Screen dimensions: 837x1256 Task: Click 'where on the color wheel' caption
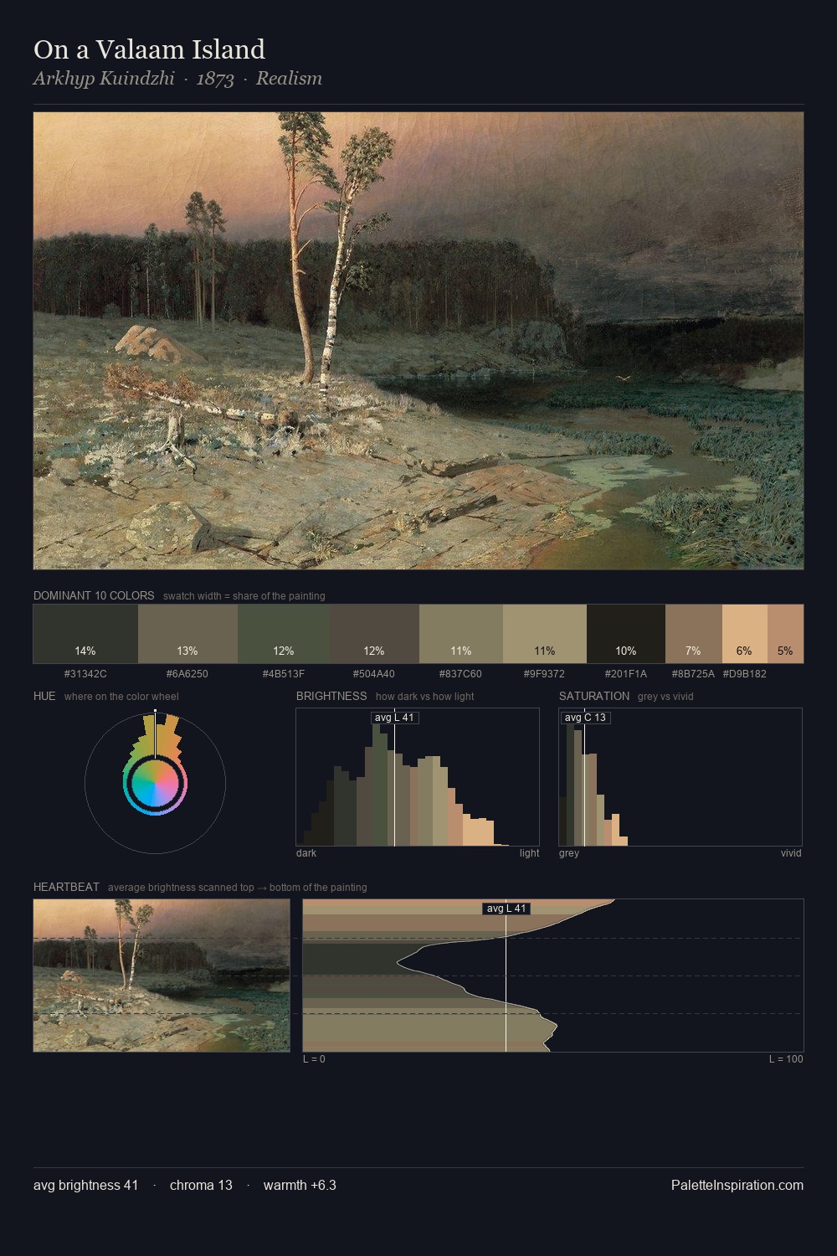coord(121,697)
